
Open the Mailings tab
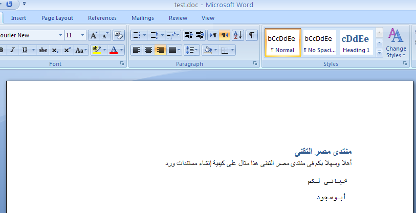[x=143, y=18]
